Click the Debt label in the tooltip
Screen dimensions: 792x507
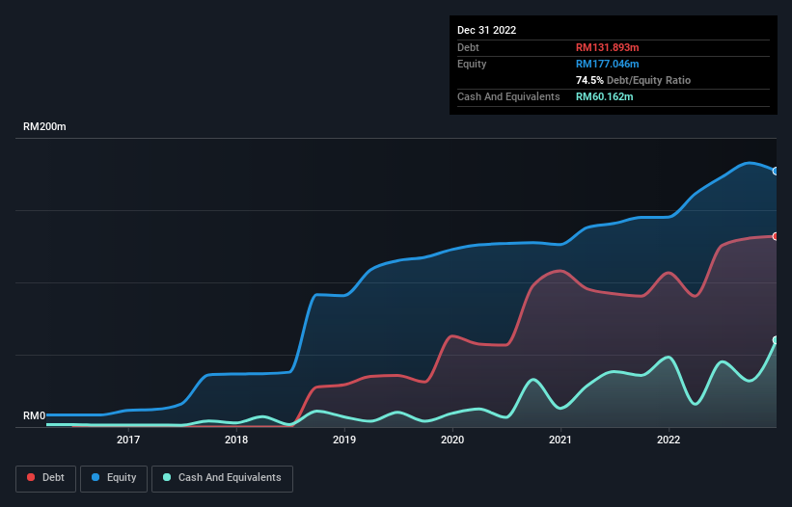[x=468, y=47]
